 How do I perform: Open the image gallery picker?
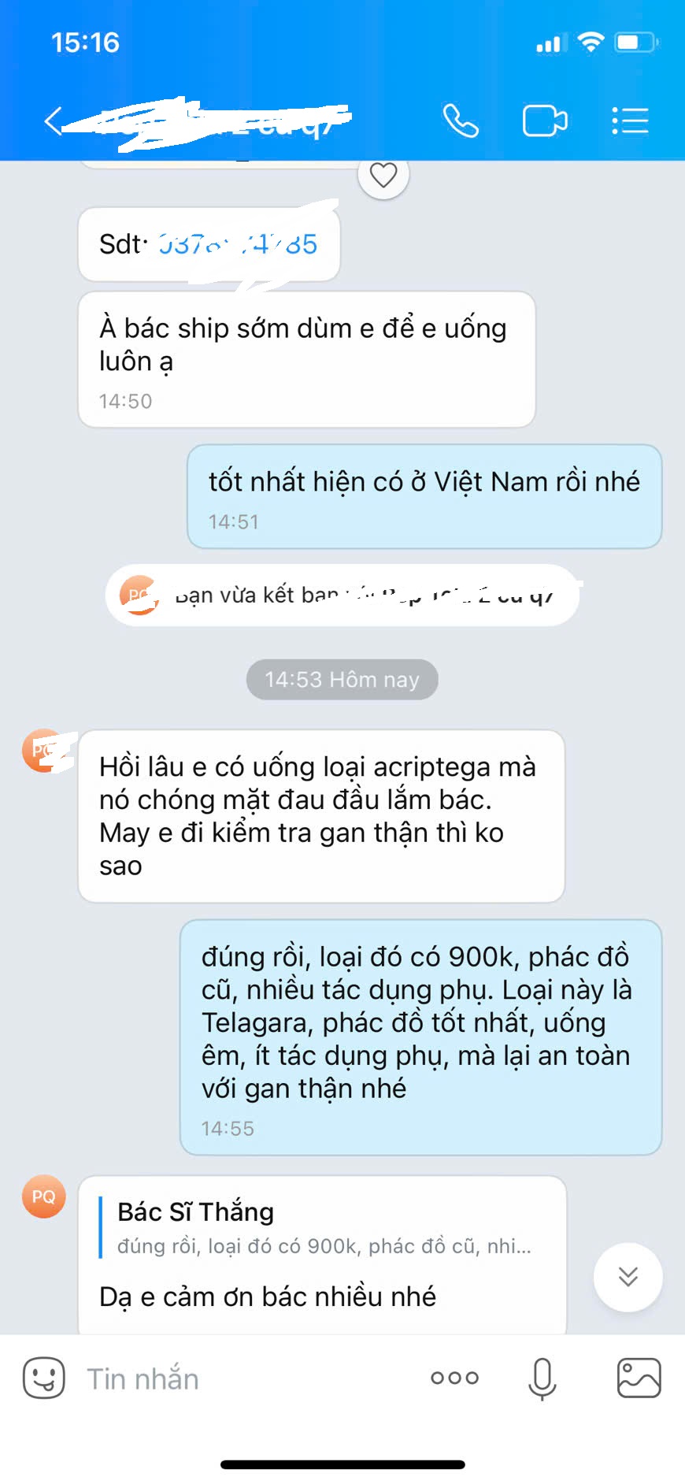(639, 1378)
